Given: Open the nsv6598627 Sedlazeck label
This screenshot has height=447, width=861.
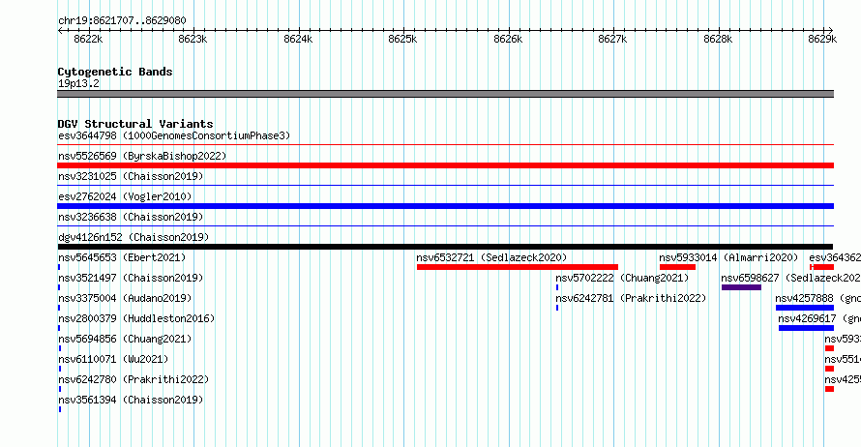Looking at the screenshot, I should click(790, 278).
